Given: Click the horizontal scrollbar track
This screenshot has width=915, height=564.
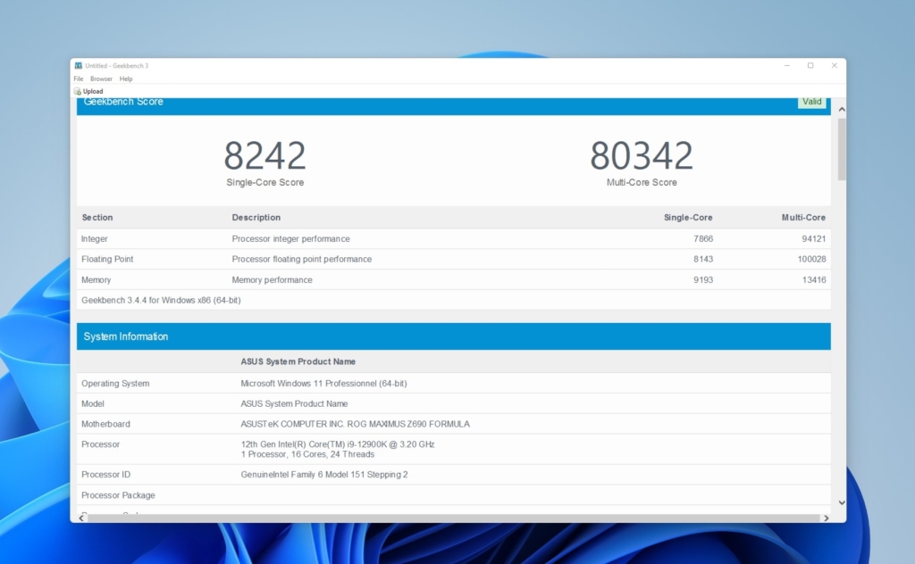Looking at the screenshot, I should click(453, 518).
